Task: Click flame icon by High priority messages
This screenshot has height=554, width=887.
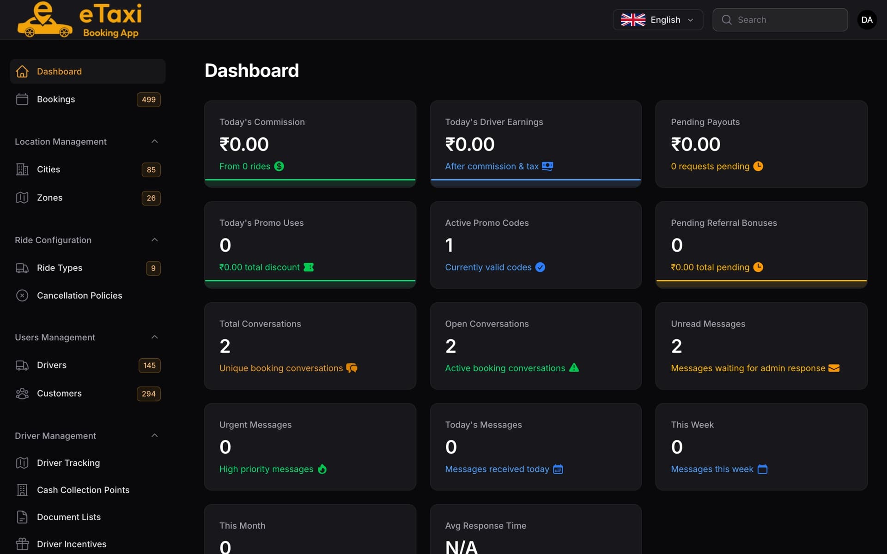Action: [322, 469]
